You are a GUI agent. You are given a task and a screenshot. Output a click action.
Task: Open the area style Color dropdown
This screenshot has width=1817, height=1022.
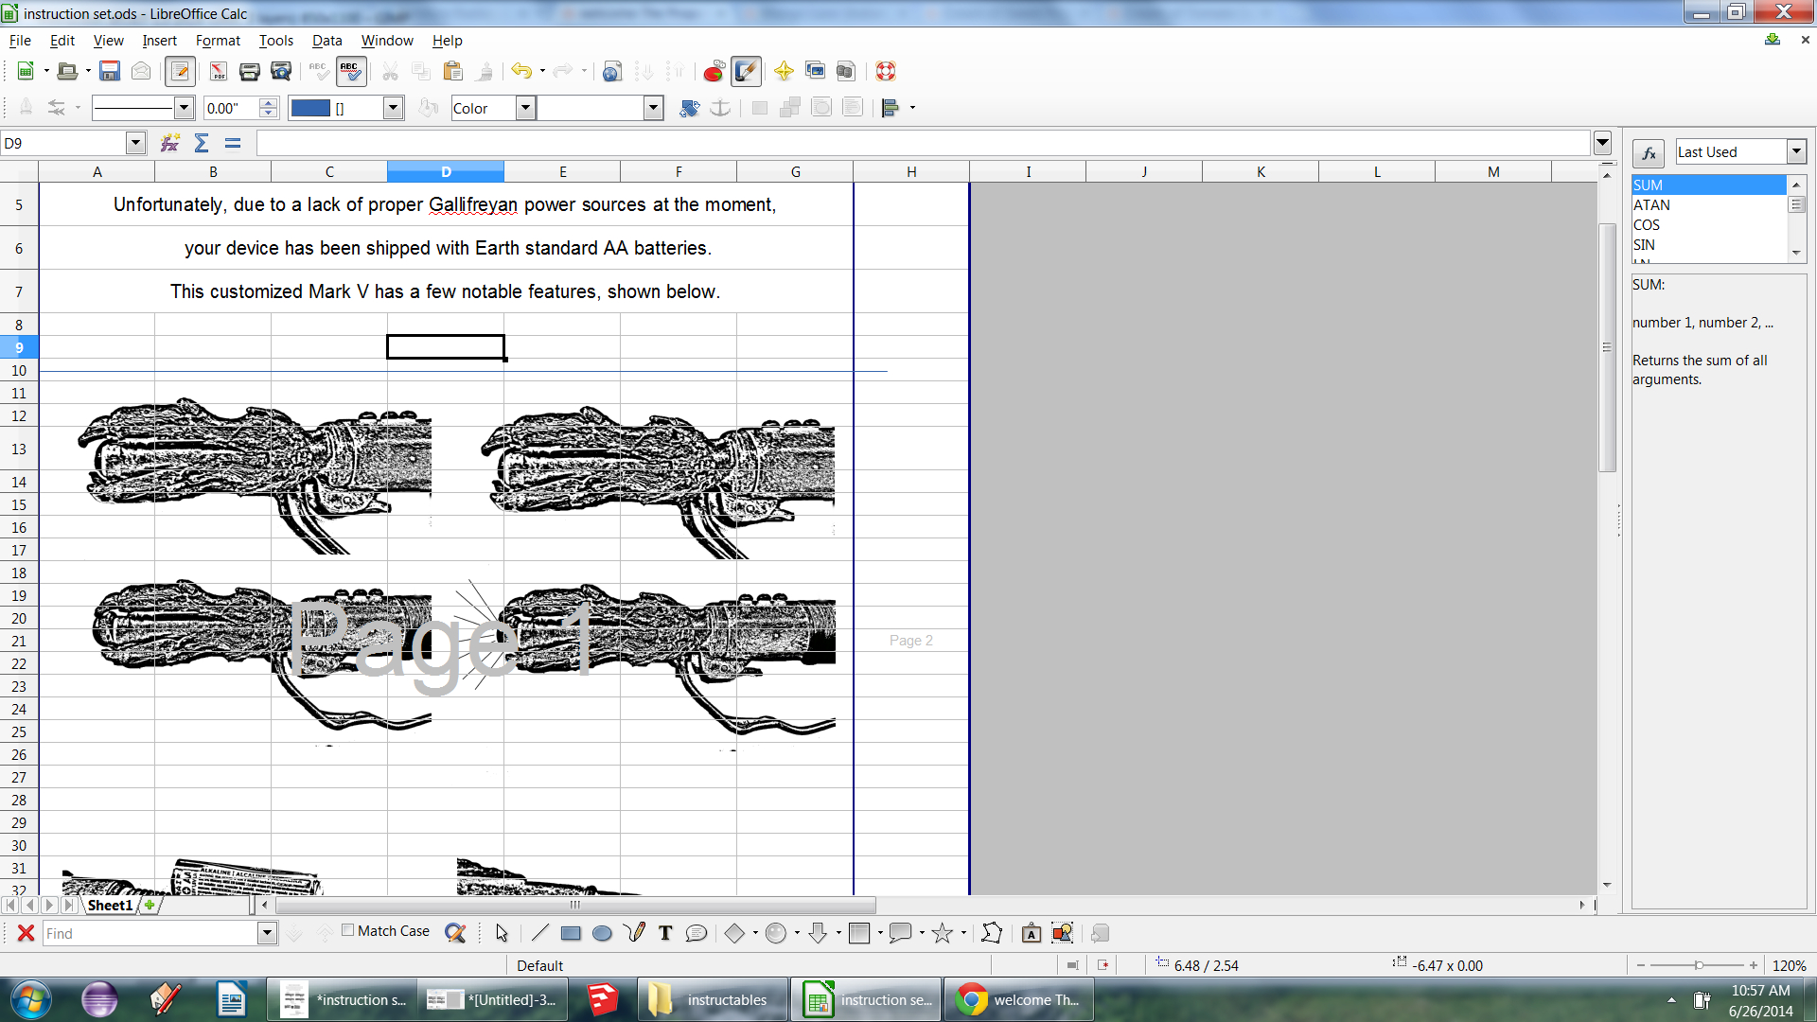tap(525, 108)
